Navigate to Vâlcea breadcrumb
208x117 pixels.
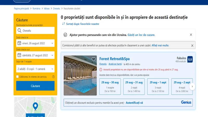[47, 9]
